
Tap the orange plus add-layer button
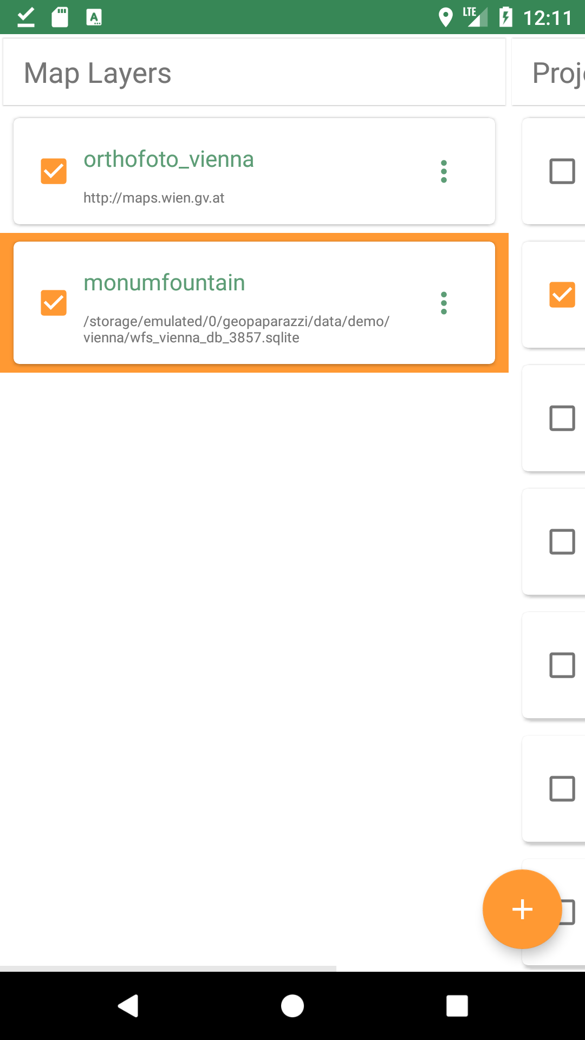522,909
